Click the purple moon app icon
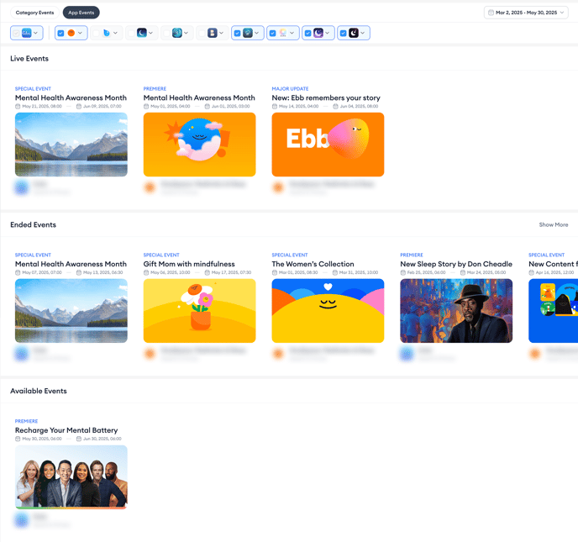This screenshot has width=578, height=542. coord(318,33)
